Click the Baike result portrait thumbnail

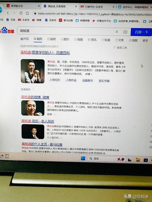[33, 71]
